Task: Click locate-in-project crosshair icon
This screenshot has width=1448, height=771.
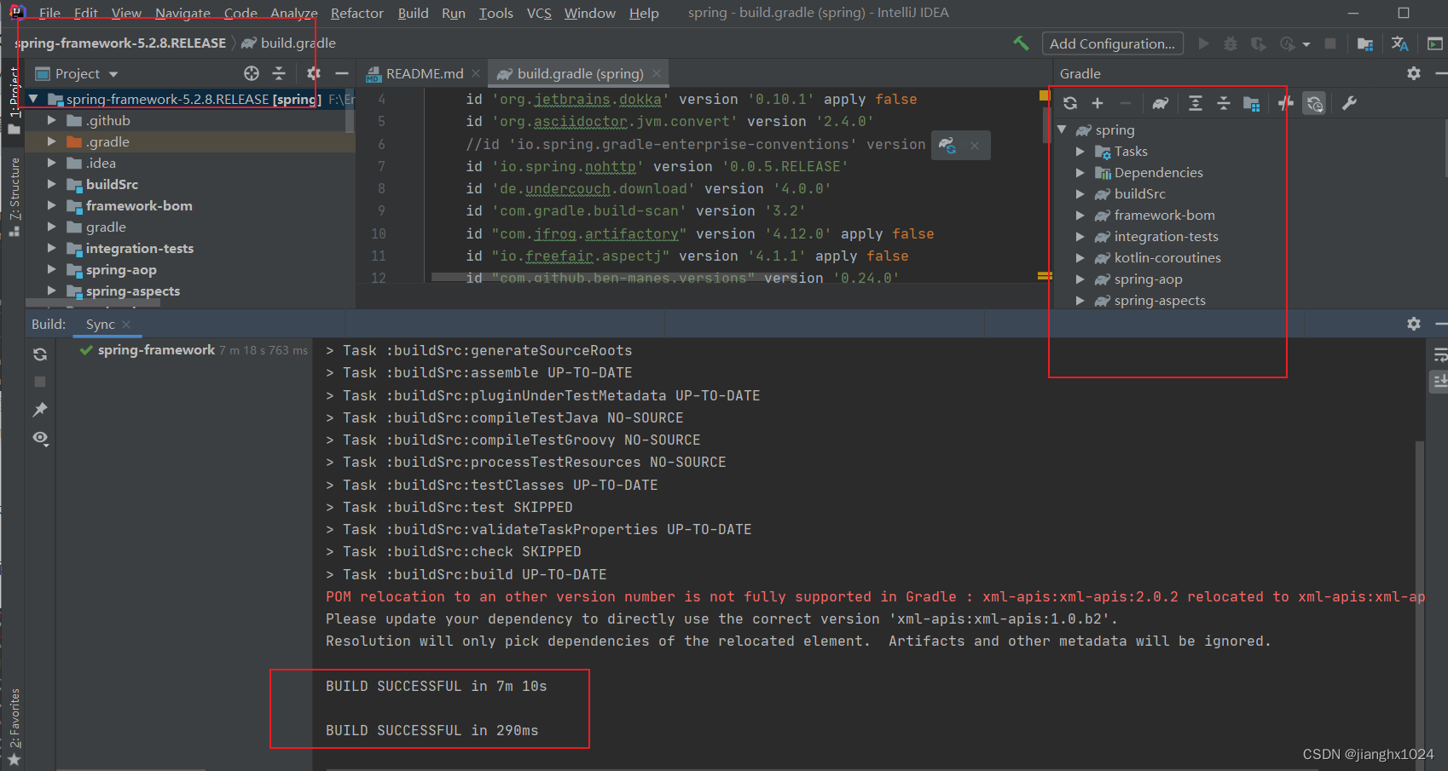Action: [x=252, y=73]
